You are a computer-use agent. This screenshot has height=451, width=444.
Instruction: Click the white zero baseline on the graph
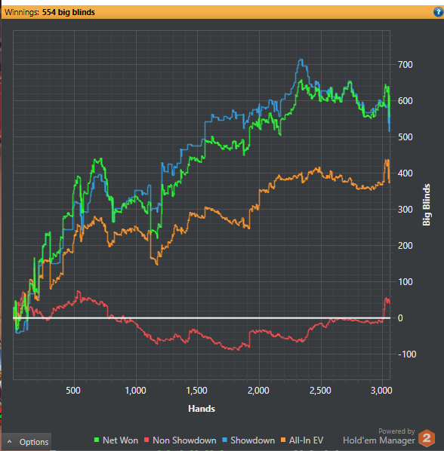[202, 318]
